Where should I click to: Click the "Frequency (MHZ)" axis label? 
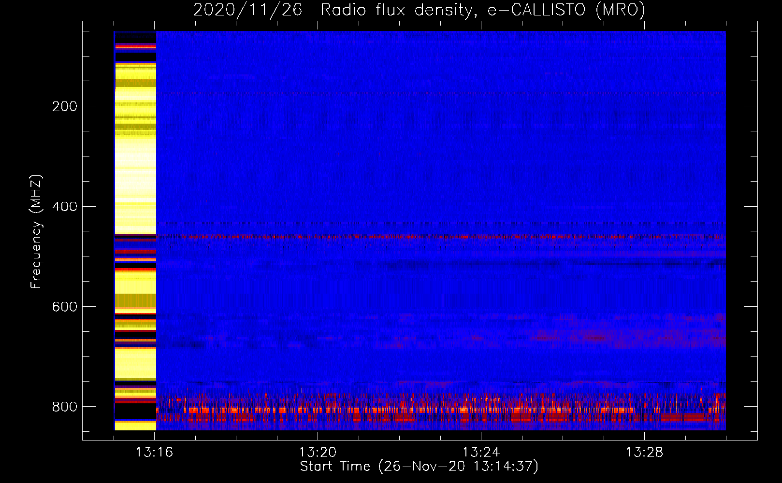tap(36, 232)
